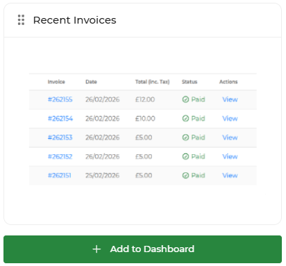Click the Total (inc. Tax) column header

tap(153, 82)
